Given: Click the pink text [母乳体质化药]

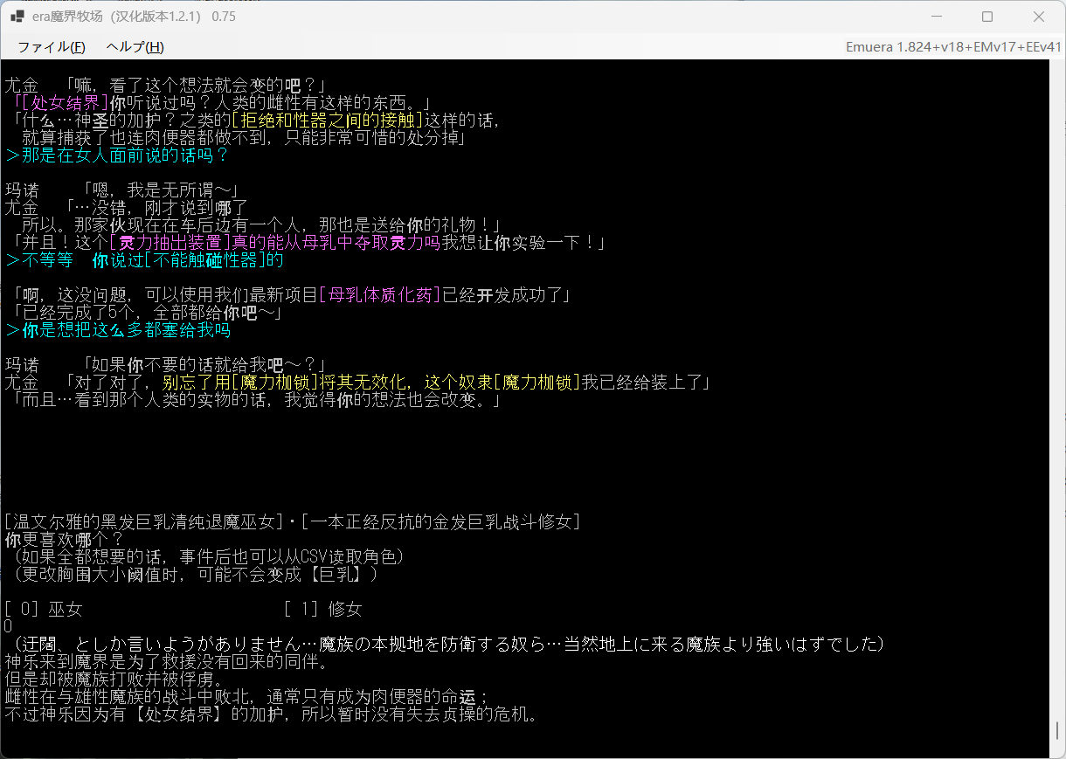Looking at the screenshot, I should click(380, 295).
